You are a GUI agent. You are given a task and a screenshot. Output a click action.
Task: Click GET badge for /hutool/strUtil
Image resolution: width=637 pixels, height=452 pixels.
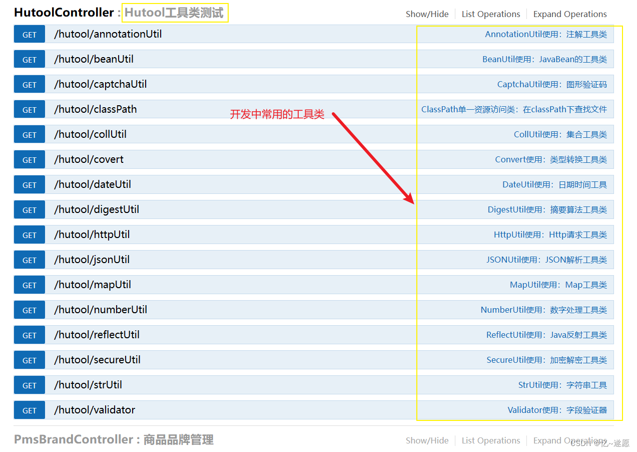coord(30,385)
